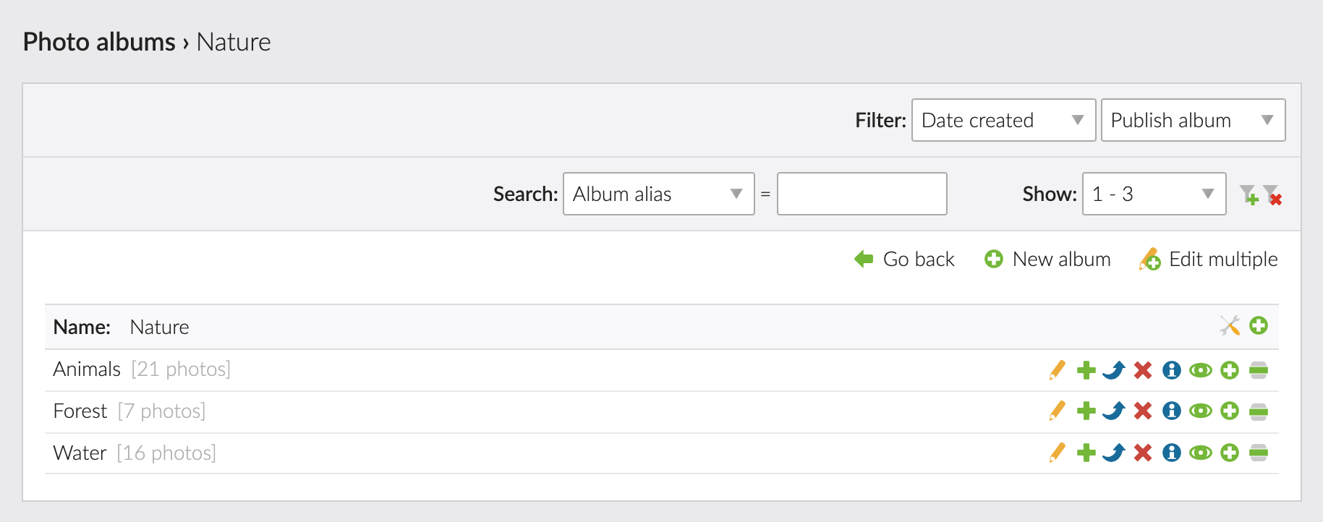The image size is (1323, 522).
Task: Open the Show 1 - 3 dropdown
Action: (1154, 194)
